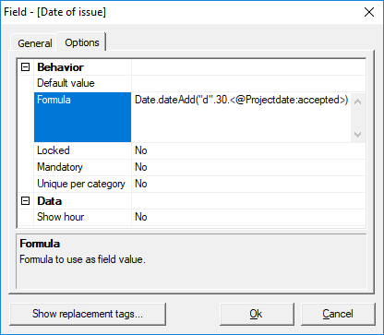Edit the Formula dateAdd text field
The height and width of the screenshot is (335, 384).
(x=241, y=117)
